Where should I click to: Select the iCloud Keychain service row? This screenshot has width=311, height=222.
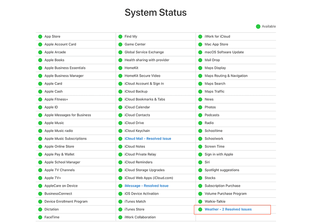137,131
